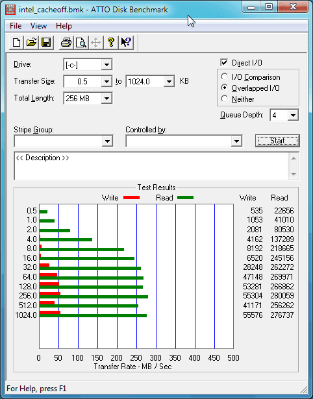Print results with the printer icon
313x399 pixels.
[x=66, y=42]
